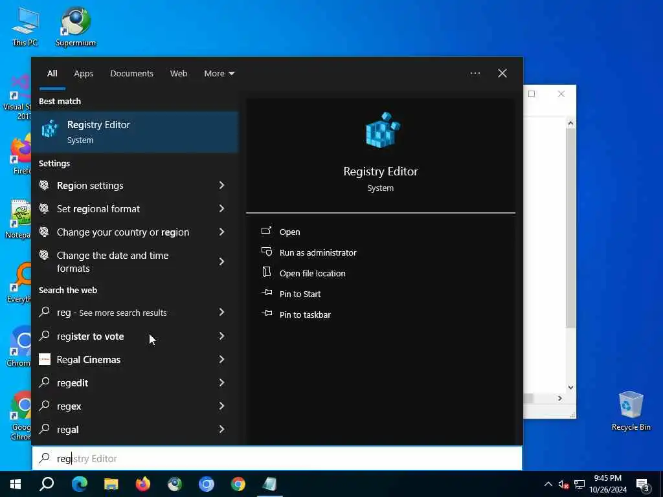663x497 pixels.
Task: Expand the More filter dropdown
Action: click(x=219, y=74)
